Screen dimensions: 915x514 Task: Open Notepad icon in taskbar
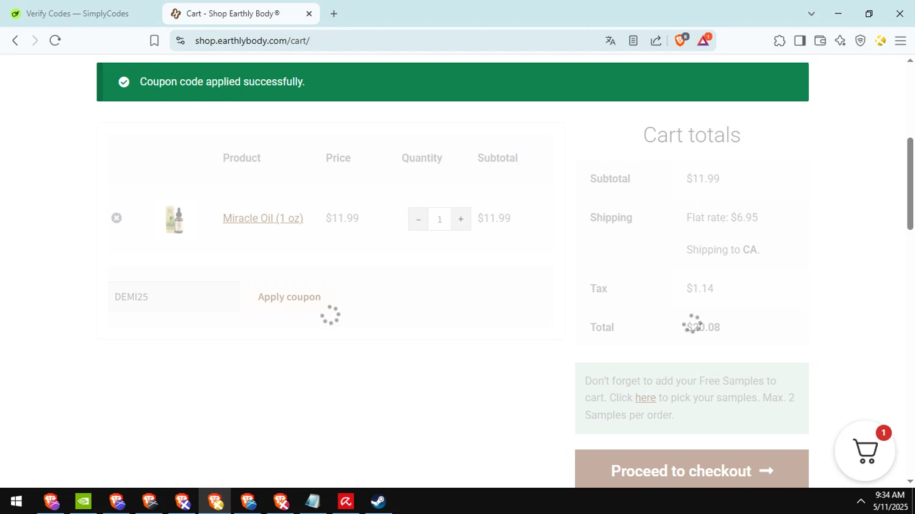tap(313, 501)
